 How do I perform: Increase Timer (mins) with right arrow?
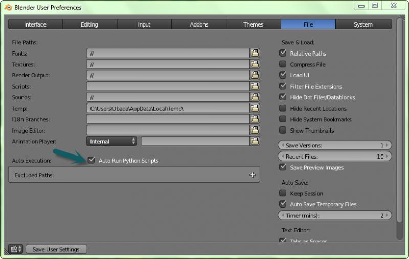click(387, 215)
